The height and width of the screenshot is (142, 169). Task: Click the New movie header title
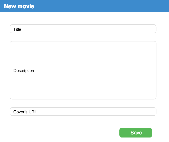click(x=19, y=6)
